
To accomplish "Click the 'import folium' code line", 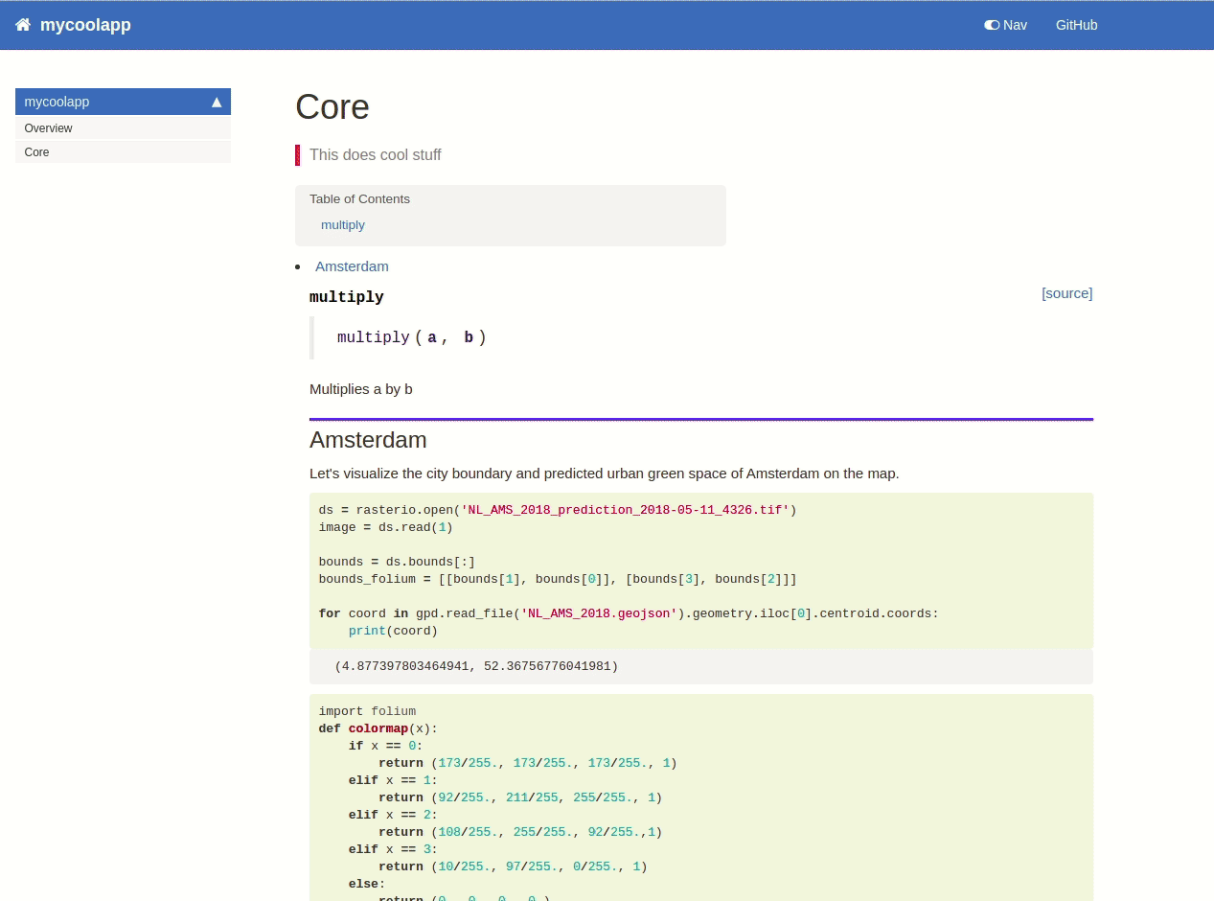I will click(x=368, y=711).
